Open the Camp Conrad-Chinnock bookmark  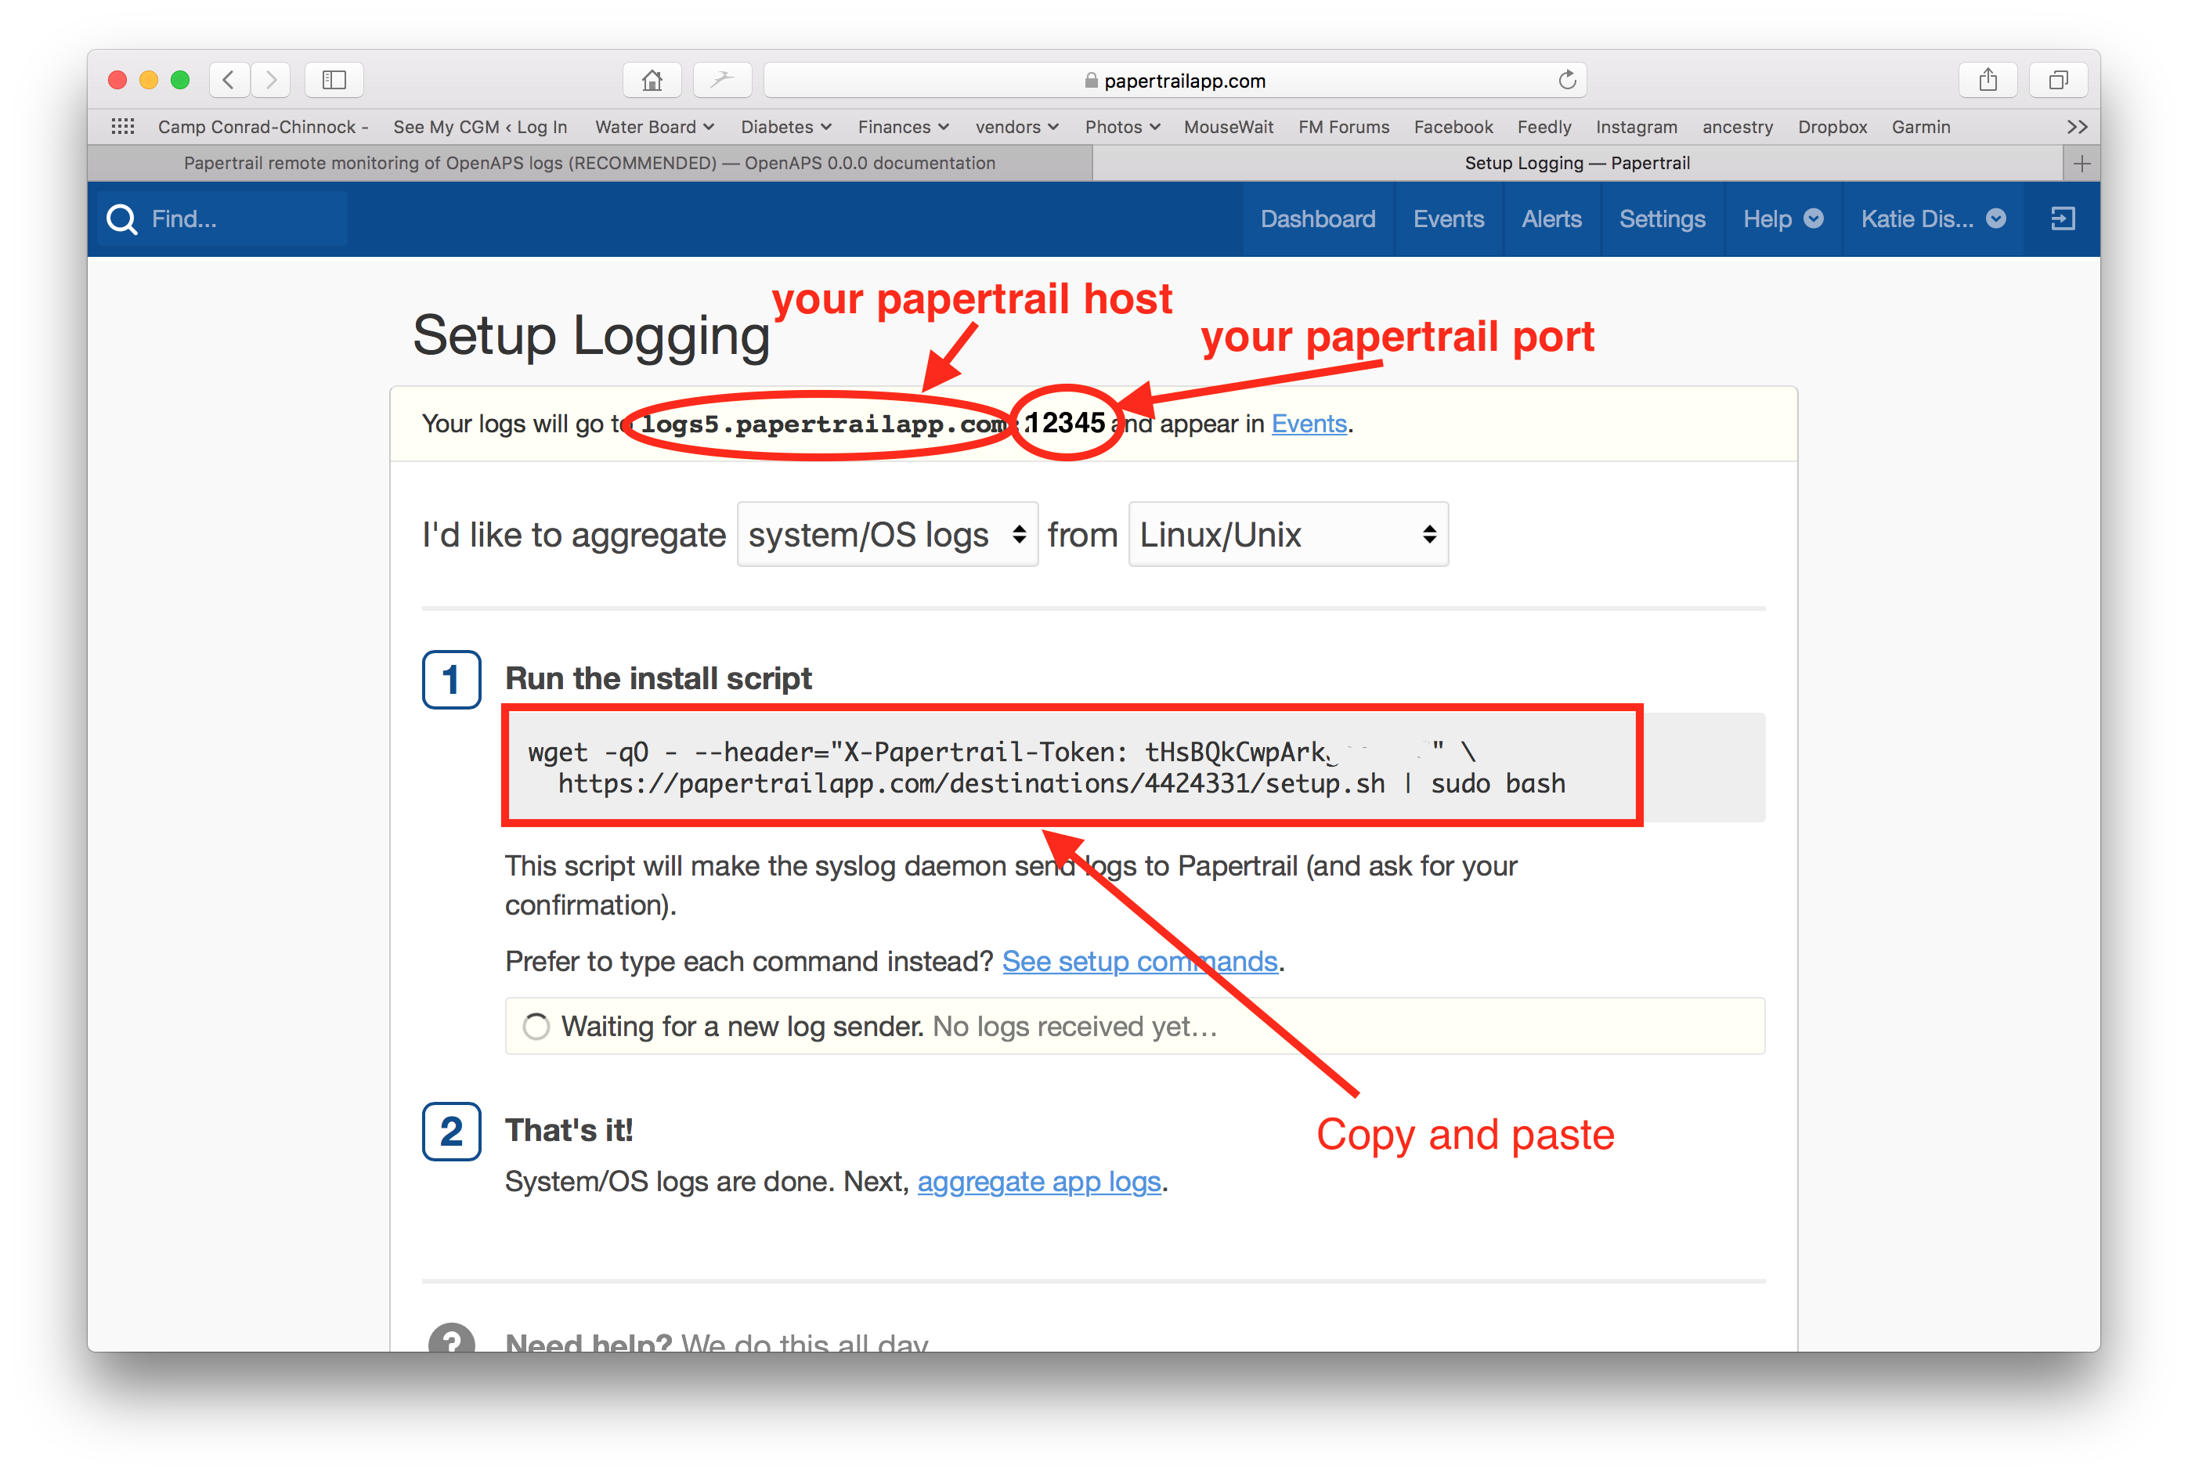click(x=262, y=126)
